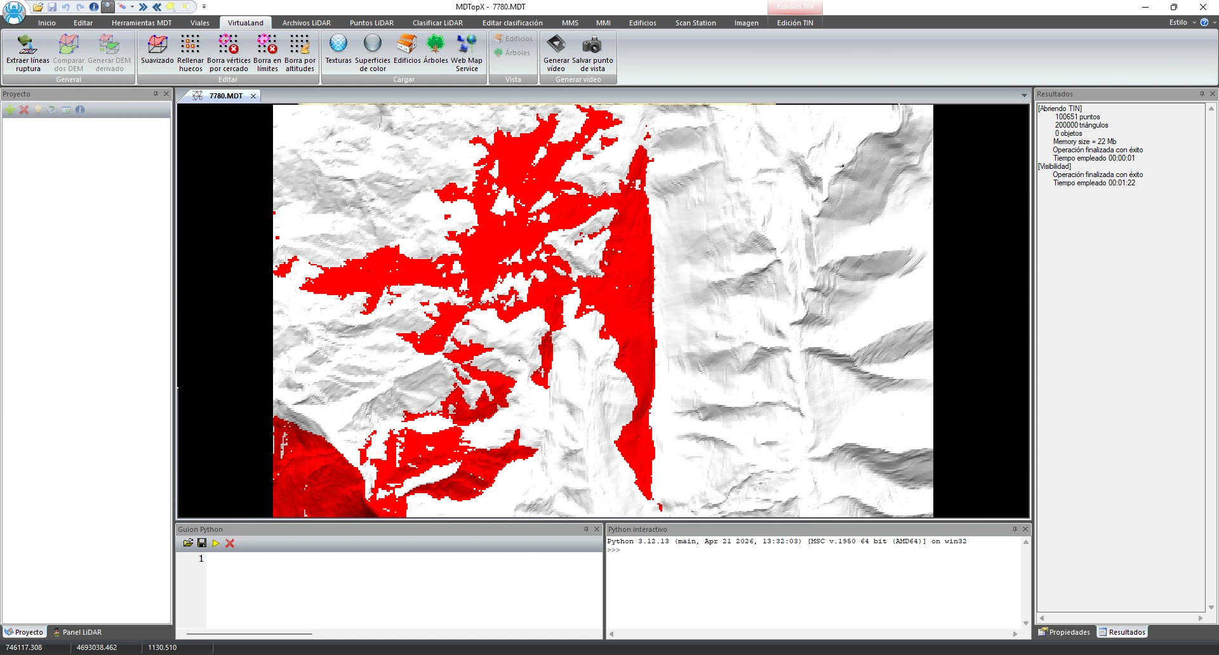Expand the eraser dropdown arrow

[132, 7]
